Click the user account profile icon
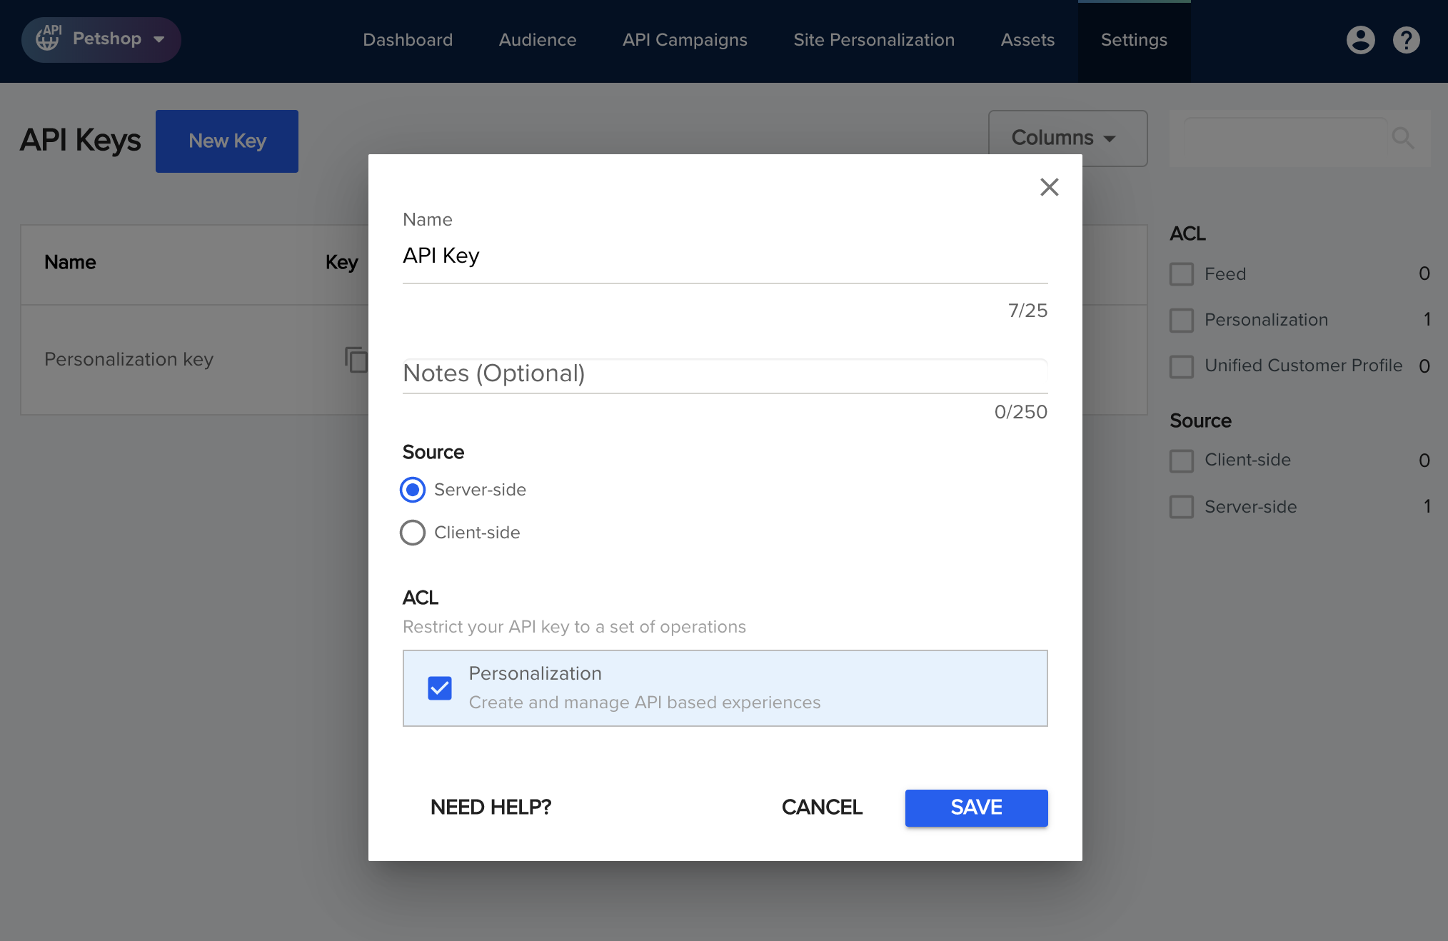 (x=1360, y=40)
